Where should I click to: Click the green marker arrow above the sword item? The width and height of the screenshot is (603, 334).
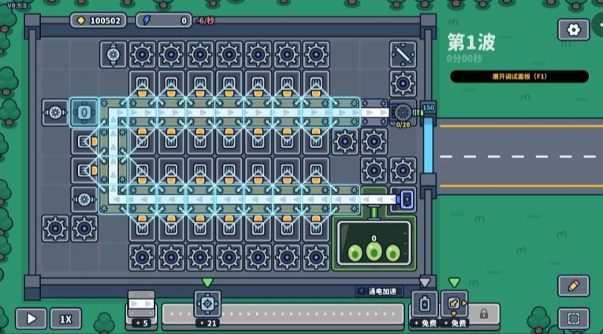(454, 283)
